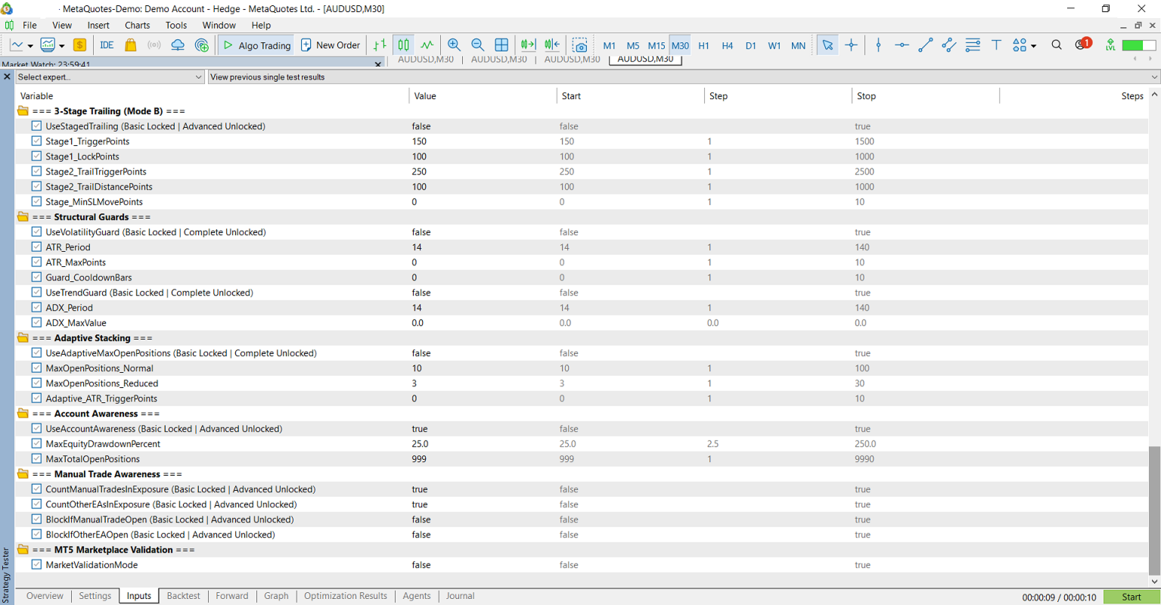Select the crosshair tool
Screen dimensions: 1161x605
(852, 45)
